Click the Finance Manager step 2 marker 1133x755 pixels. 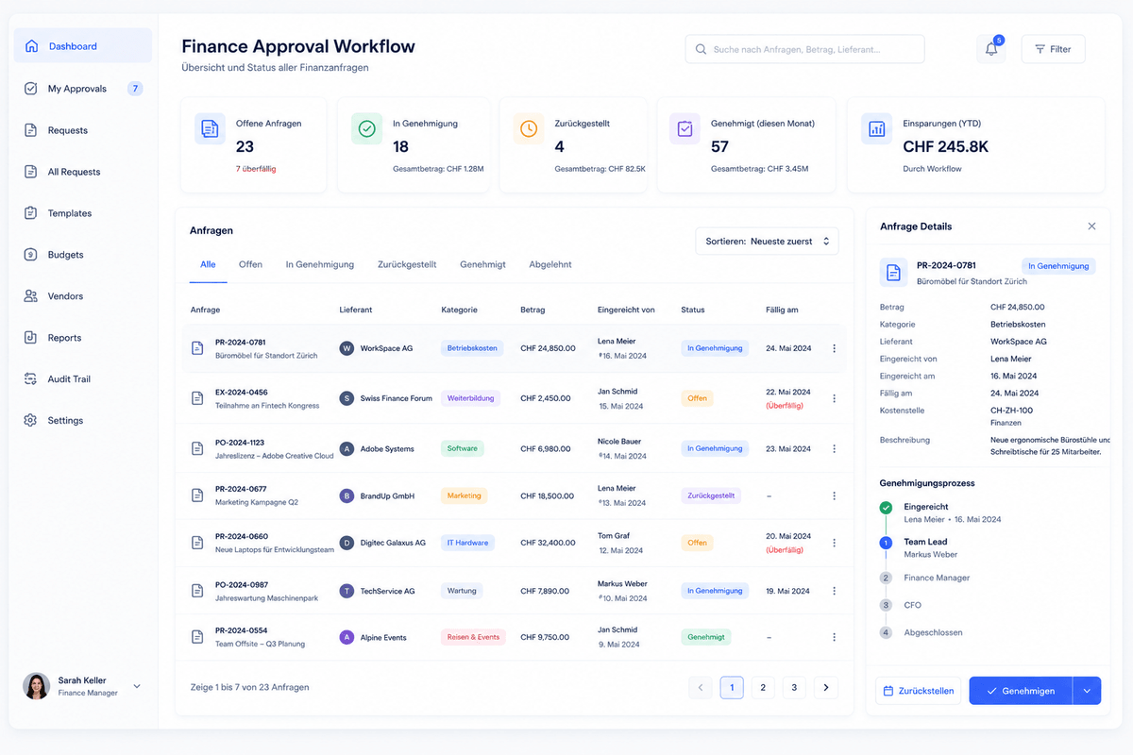[886, 578]
